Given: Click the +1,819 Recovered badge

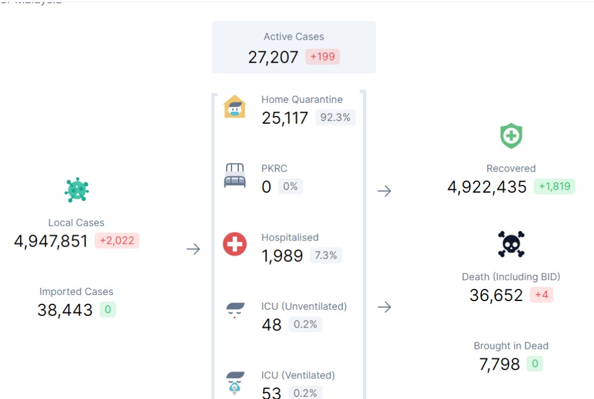Looking at the screenshot, I should click(554, 187).
